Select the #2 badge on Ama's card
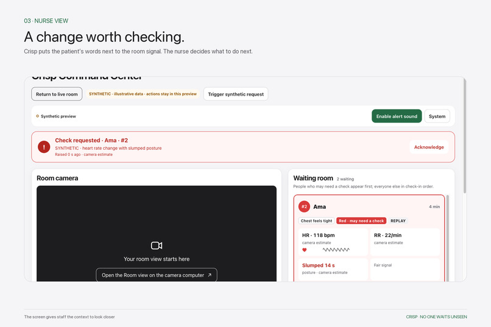The width and height of the screenshot is (491, 327). point(304,206)
